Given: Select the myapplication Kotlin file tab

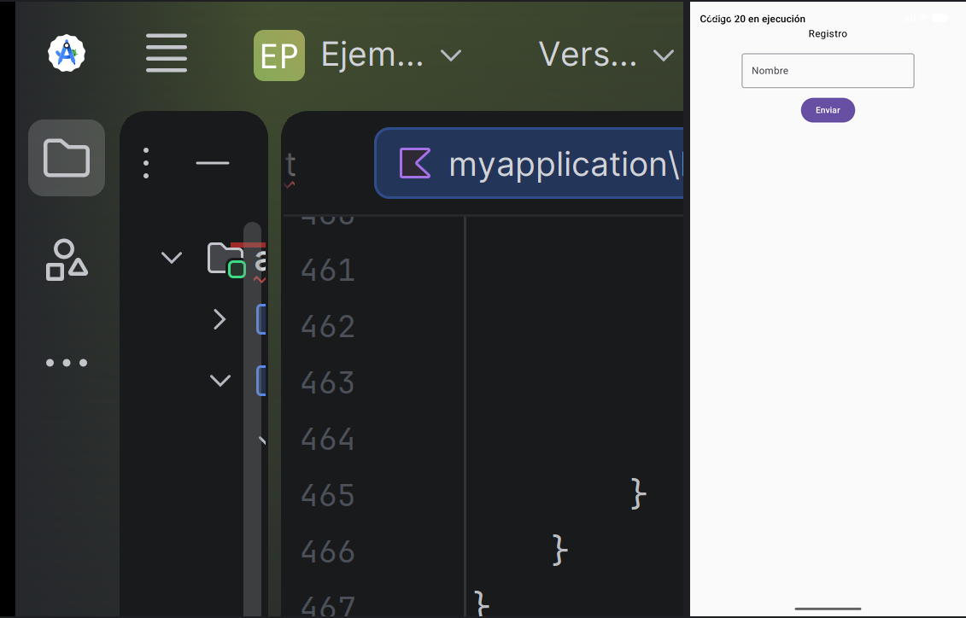Looking at the screenshot, I should [529, 164].
